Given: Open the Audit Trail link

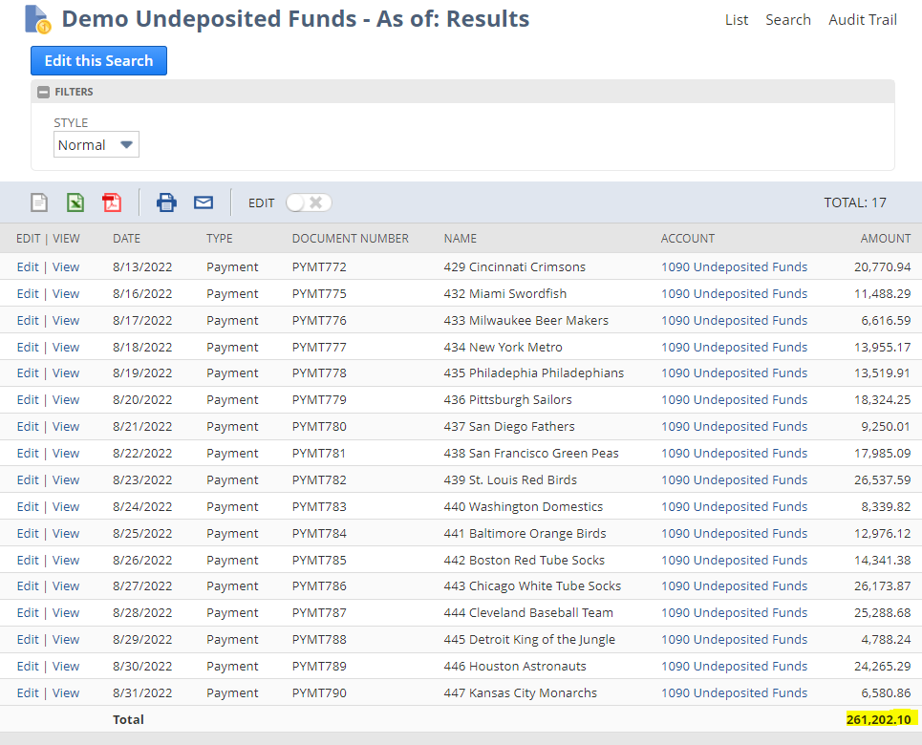Looking at the screenshot, I should click(x=862, y=20).
